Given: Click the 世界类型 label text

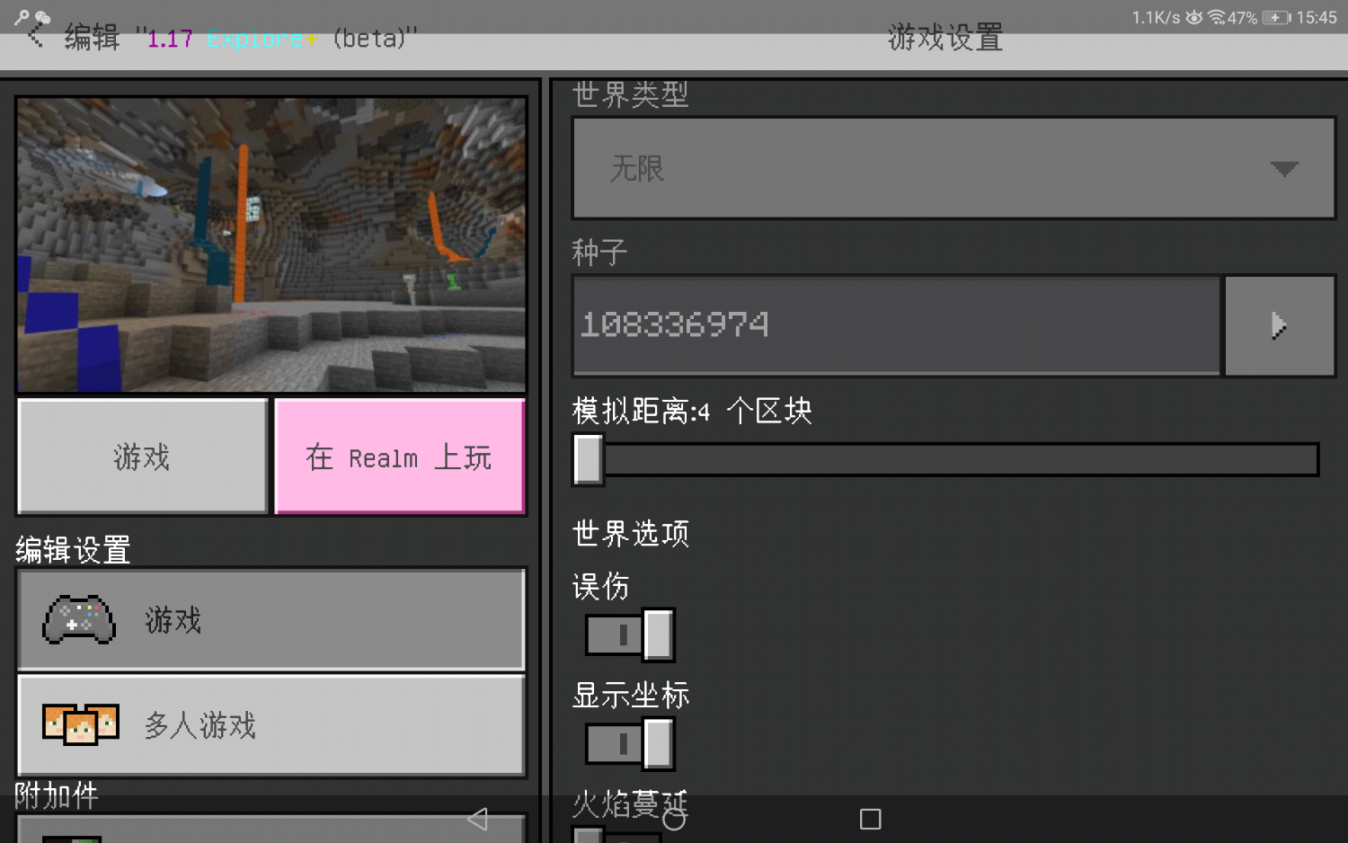Looking at the screenshot, I should pyautogui.click(x=631, y=94).
